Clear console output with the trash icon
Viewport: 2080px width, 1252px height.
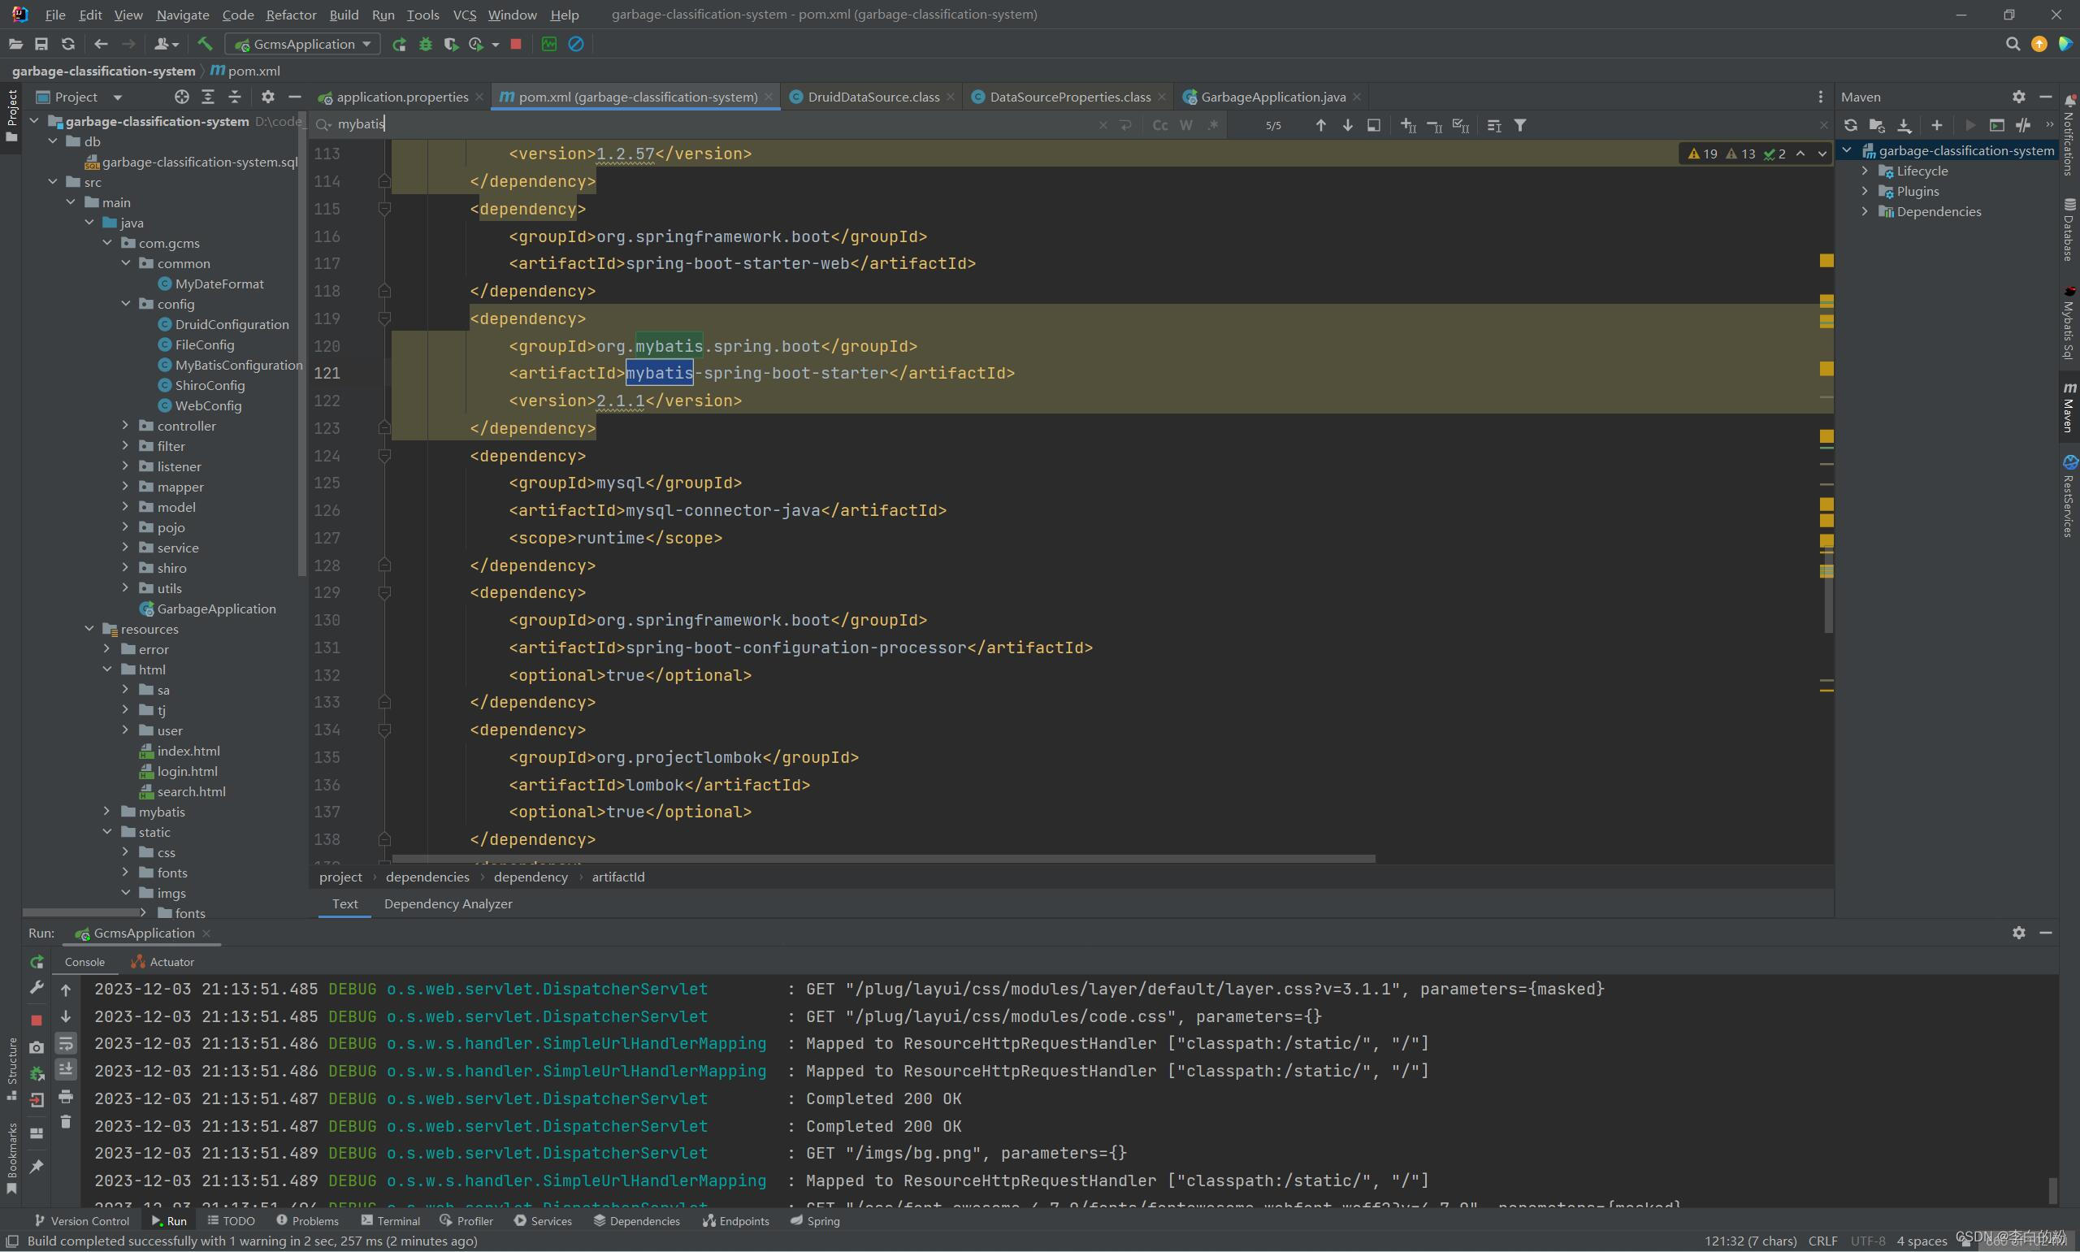pyautogui.click(x=66, y=1122)
